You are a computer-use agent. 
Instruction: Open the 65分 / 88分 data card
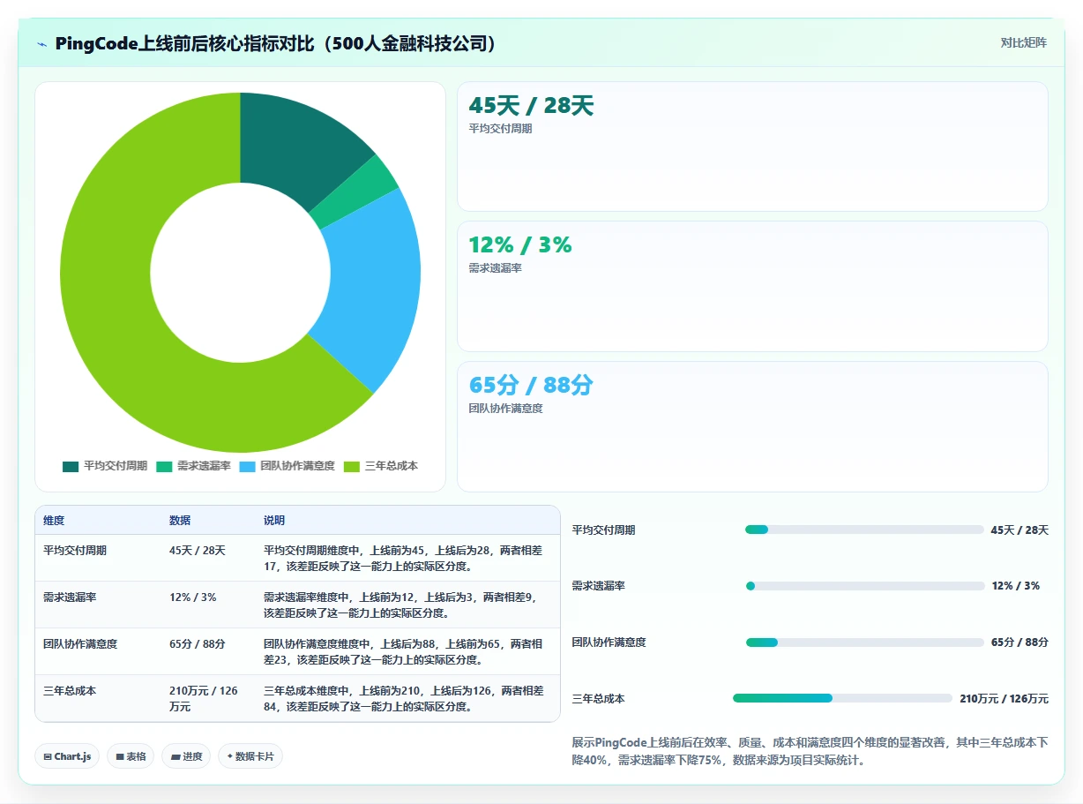pos(752,426)
